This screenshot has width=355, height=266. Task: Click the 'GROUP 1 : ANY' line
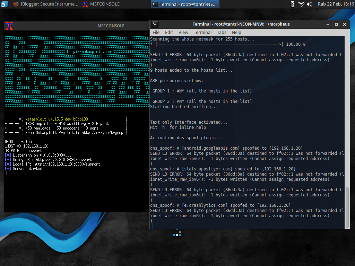(x=202, y=91)
